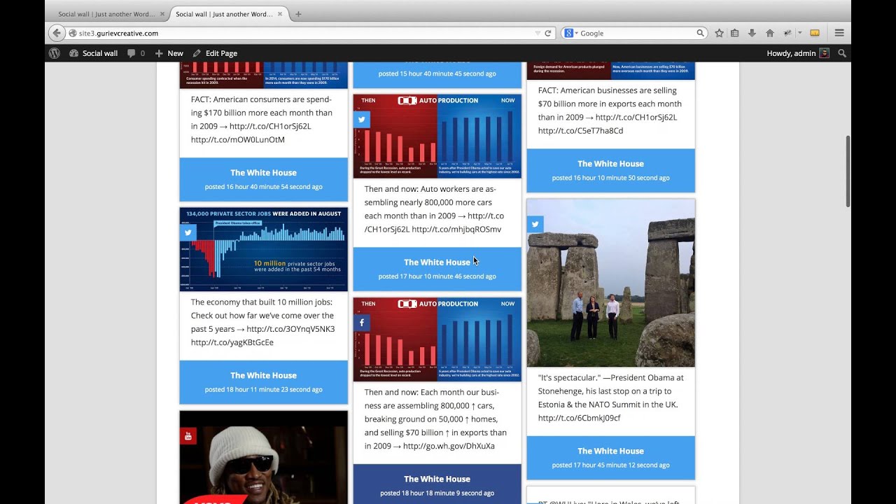
Task: Open the comments bubble in admin bar
Action: [136, 53]
